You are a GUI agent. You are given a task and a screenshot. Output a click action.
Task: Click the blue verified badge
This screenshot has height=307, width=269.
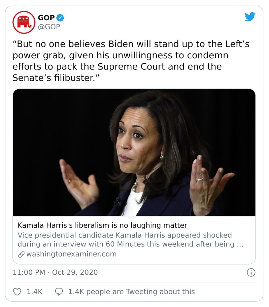pyautogui.click(x=60, y=18)
